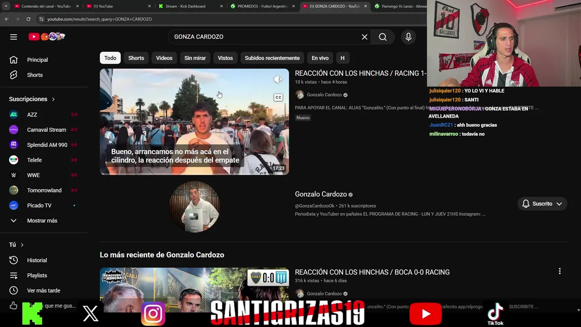Open Ver más tarde list
581x327 pixels.
(44, 291)
